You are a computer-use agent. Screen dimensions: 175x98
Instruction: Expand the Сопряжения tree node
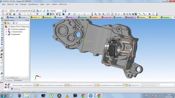coord(6,34)
